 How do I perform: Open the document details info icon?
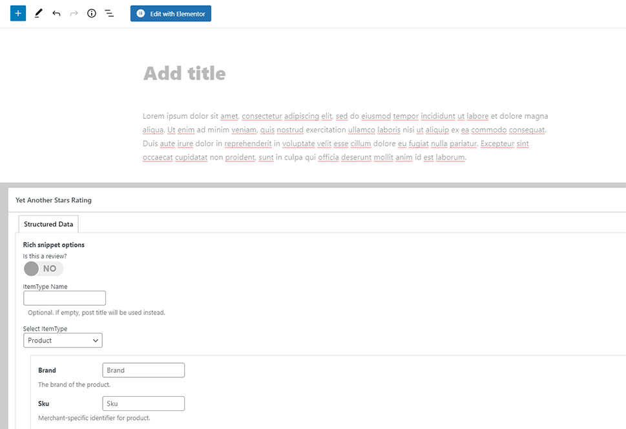point(92,14)
